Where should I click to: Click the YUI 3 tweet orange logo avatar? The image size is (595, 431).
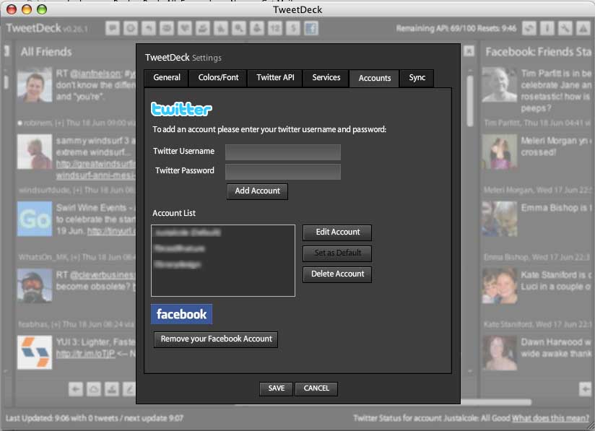coord(35,352)
